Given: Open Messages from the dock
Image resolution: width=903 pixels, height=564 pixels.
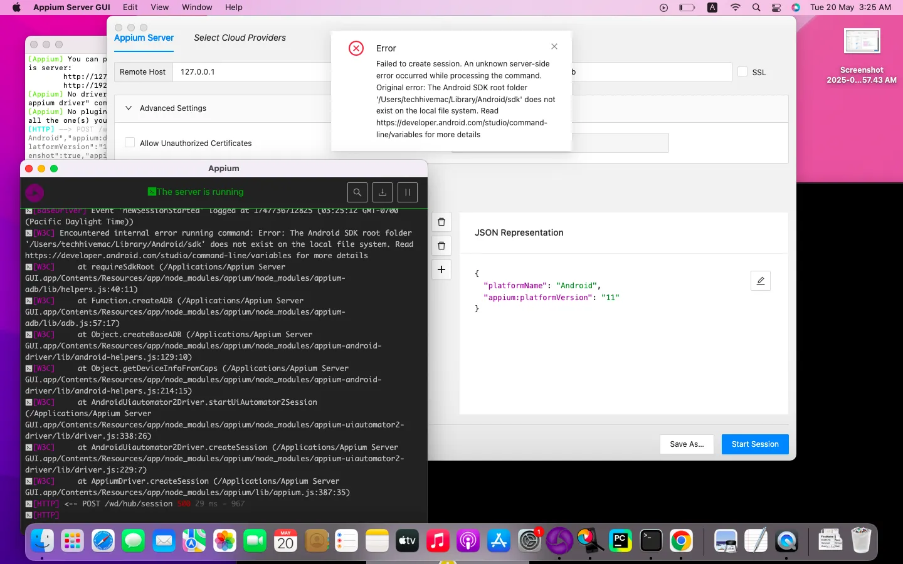Looking at the screenshot, I should (x=134, y=540).
